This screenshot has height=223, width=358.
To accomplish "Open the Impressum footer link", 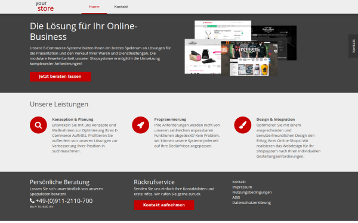I will (242, 187).
